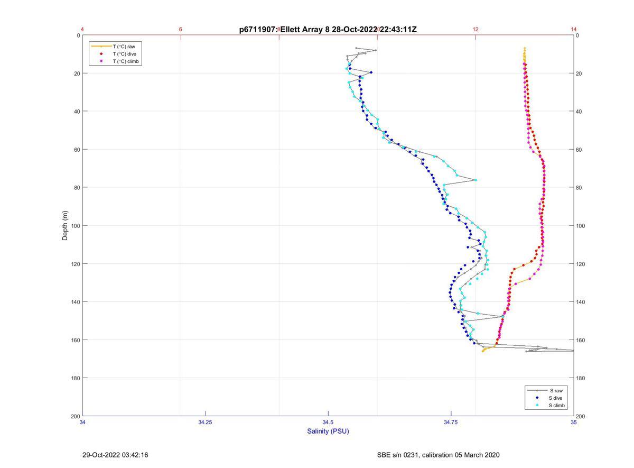This screenshot has width=634, height=468.
Task: Click depth tick '180' on the right axis
Action: pyautogui.click(x=581, y=378)
